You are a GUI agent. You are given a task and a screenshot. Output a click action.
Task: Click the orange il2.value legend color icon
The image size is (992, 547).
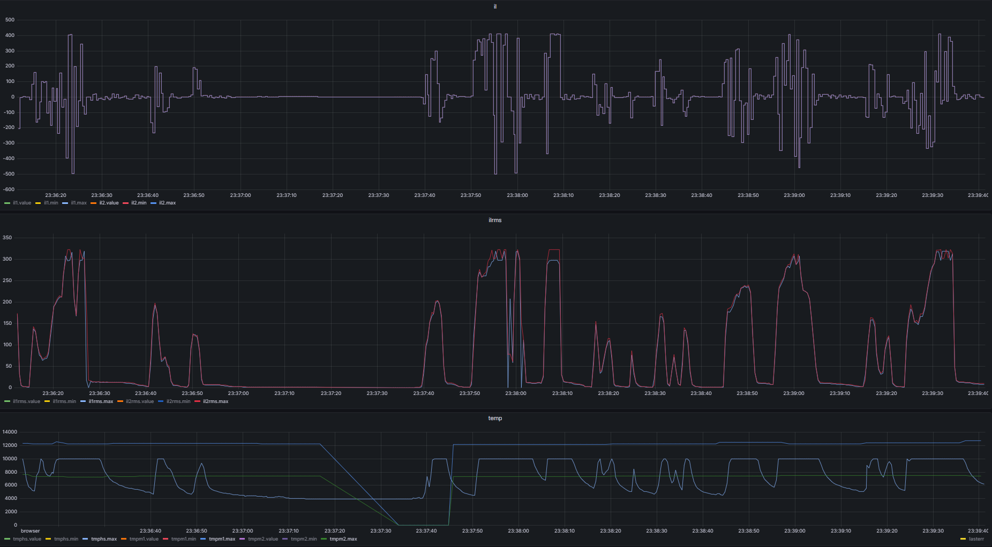[x=94, y=203]
